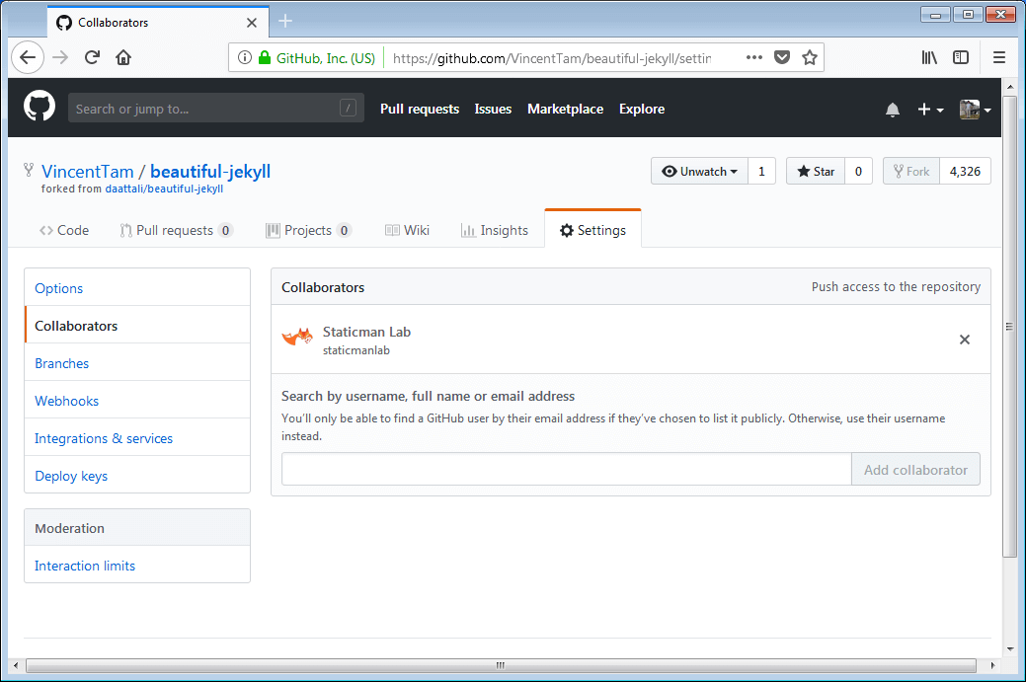This screenshot has width=1026, height=682.
Task: Expand the user avatar menu
Action: pos(975,110)
